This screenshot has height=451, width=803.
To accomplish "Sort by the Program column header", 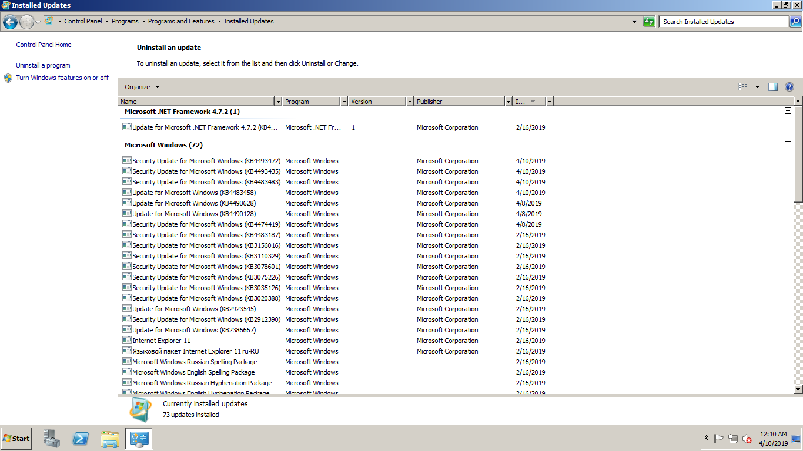I will point(311,102).
